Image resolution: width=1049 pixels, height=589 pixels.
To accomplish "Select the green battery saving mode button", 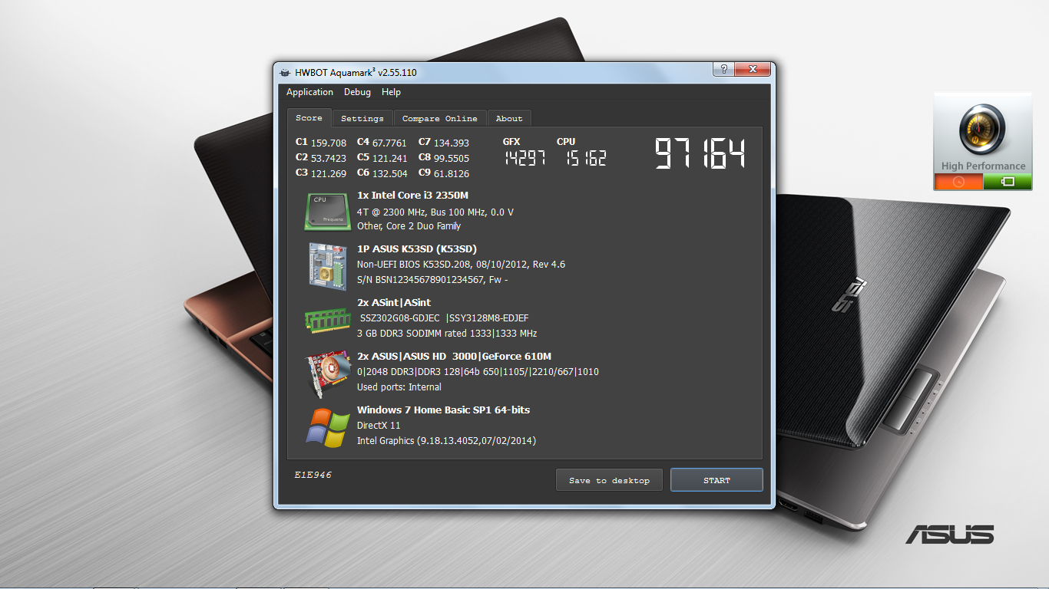I will tap(1008, 182).
